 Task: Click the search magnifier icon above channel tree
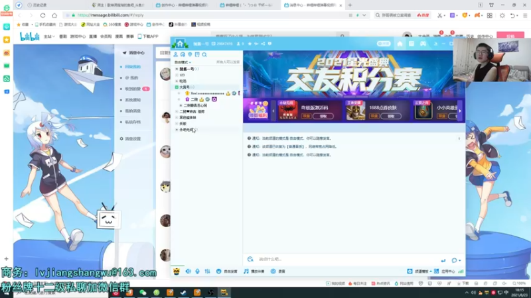pyautogui.click(x=204, y=54)
